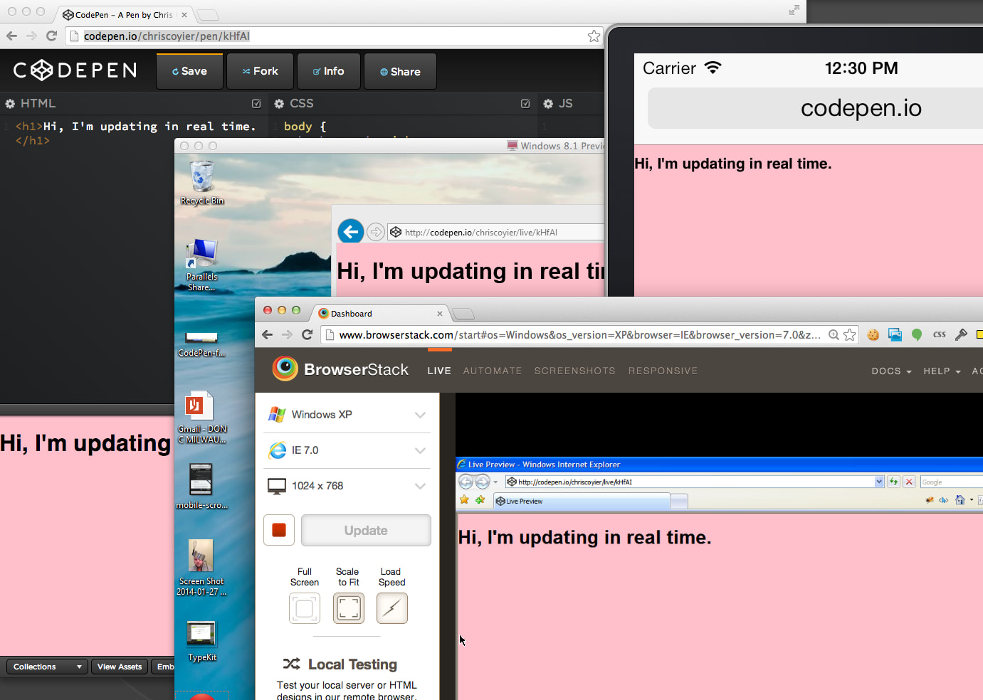983x700 pixels.
Task: Click the Scale to Fit icon
Action: coord(349,608)
